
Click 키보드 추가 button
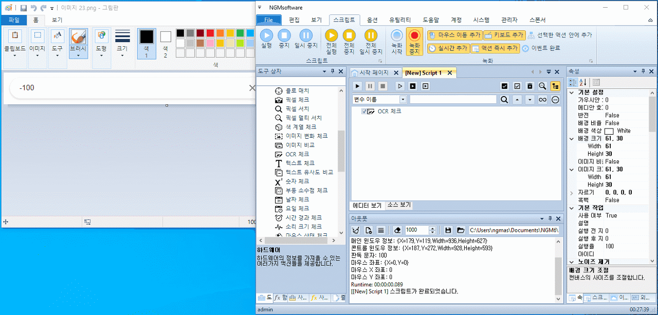point(504,35)
